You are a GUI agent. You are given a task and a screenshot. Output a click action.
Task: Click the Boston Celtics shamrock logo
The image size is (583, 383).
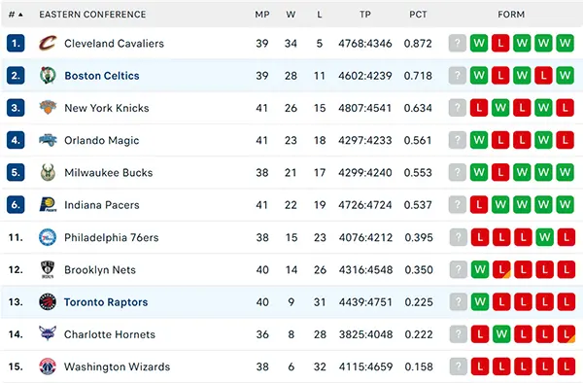click(48, 76)
